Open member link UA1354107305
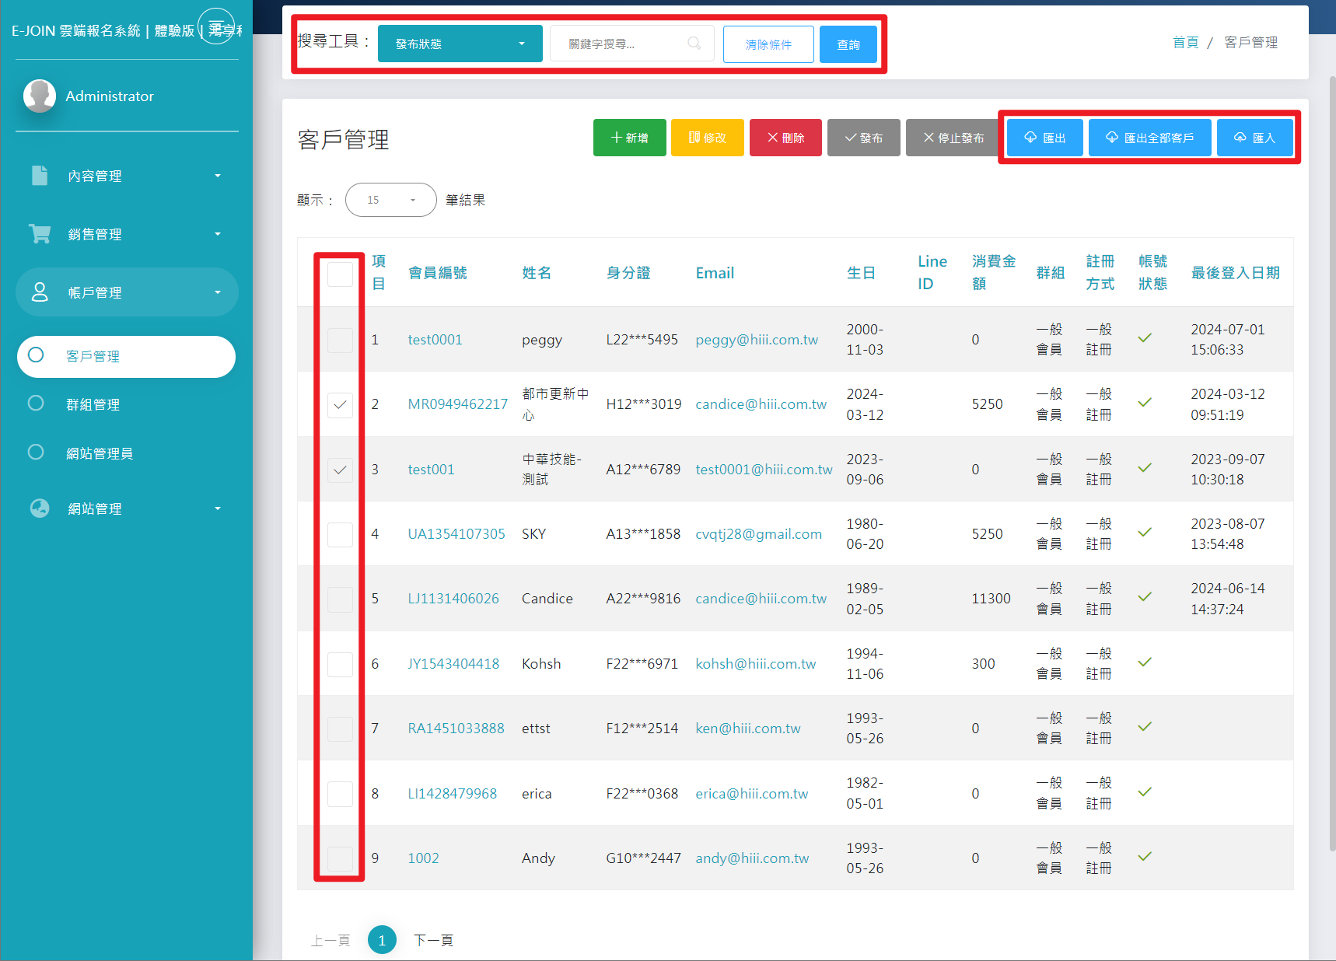1336x961 pixels. coord(456,534)
